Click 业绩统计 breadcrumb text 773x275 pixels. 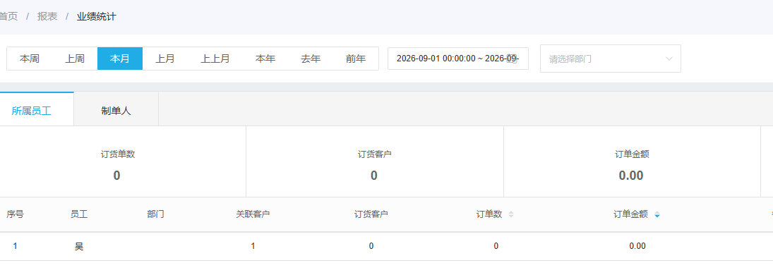[x=97, y=16]
